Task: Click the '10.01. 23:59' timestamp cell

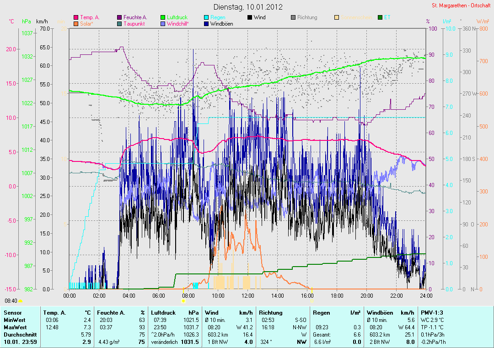Action: [20, 342]
